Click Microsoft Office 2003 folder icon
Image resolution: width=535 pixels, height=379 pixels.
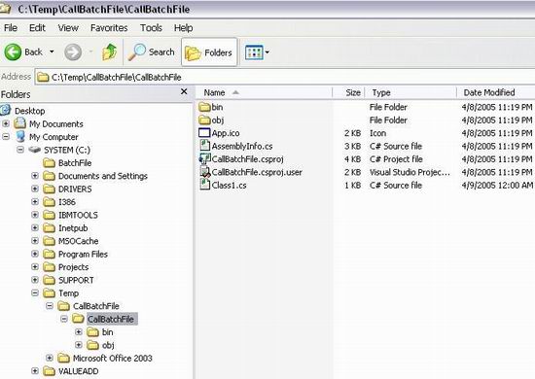pos(64,358)
